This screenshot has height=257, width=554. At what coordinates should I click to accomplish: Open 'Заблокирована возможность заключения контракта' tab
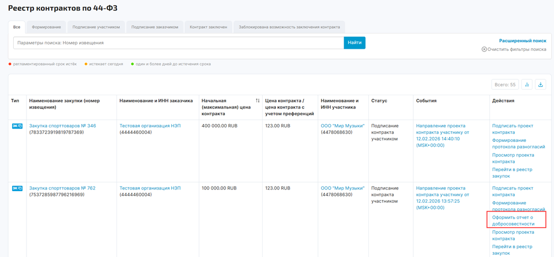[x=289, y=27]
